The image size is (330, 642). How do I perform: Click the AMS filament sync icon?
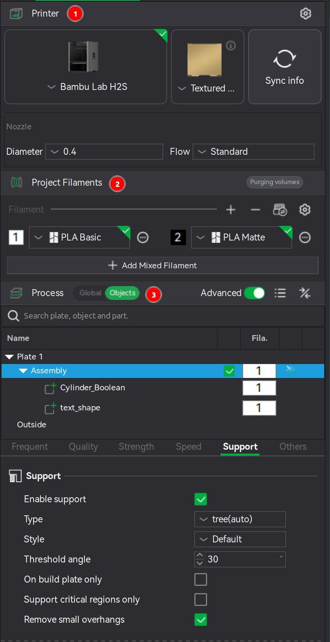pyautogui.click(x=280, y=210)
